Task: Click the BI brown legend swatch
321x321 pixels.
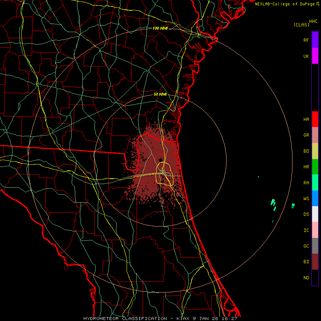Action: click(315, 262)
